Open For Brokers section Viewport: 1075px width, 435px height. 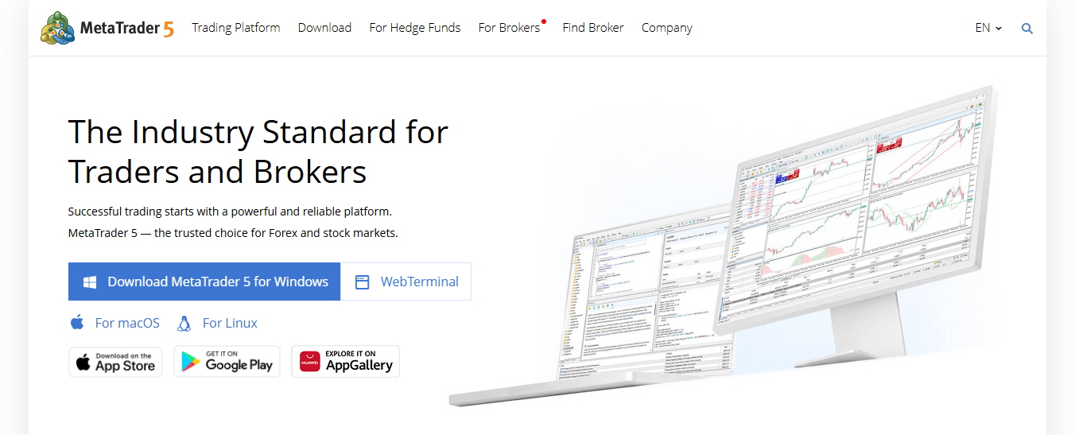pyautogui.click(x=509, y=28)
